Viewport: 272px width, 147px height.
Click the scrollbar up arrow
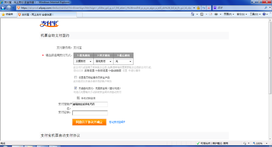click(270, 20)
